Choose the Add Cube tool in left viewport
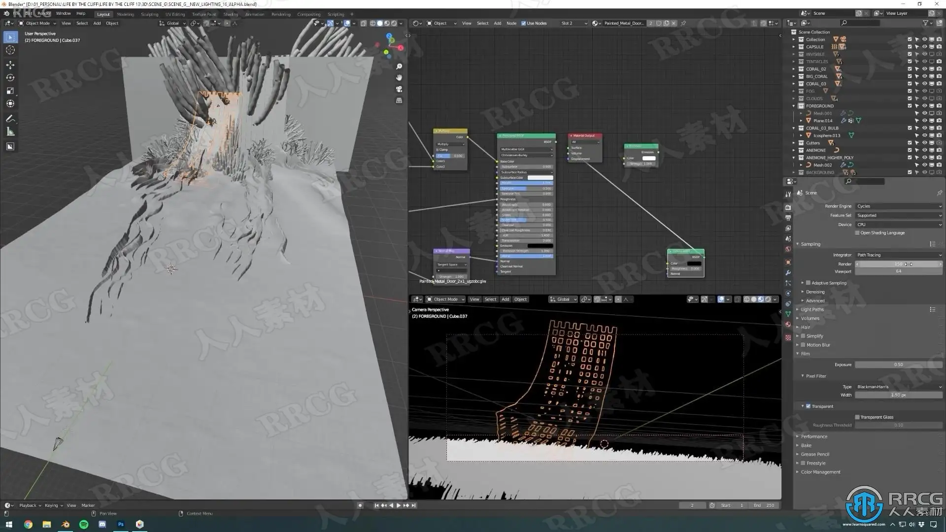 10,146
